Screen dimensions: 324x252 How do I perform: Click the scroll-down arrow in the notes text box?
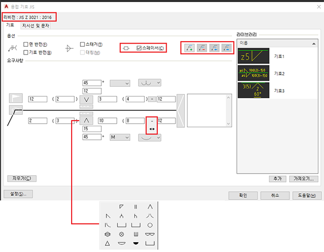228,124
